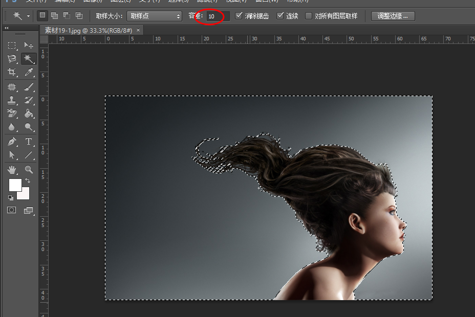The image size is (475, 317).
Task: Open the background color picker
Action: 26,195
